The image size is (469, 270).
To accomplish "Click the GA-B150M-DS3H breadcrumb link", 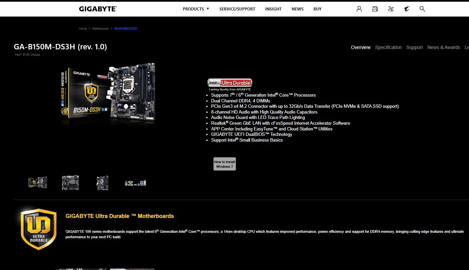I will pos(125,29).
